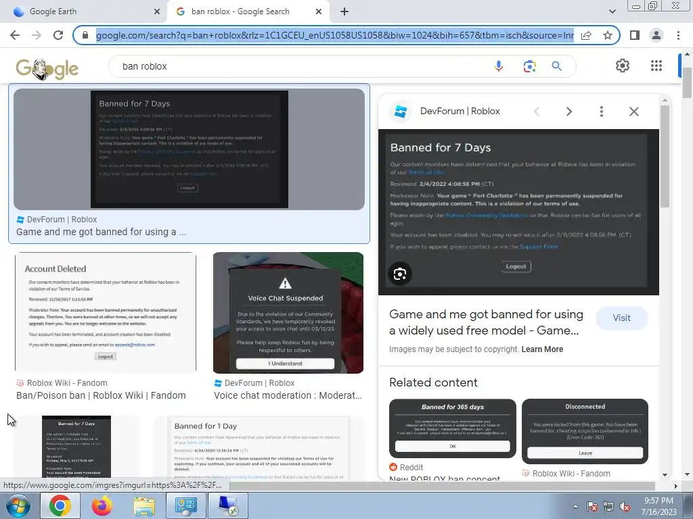Reload the current page

[58, 35]
